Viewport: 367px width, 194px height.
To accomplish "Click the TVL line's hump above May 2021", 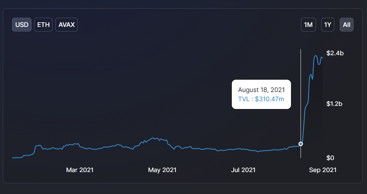I will coord(154,138).
